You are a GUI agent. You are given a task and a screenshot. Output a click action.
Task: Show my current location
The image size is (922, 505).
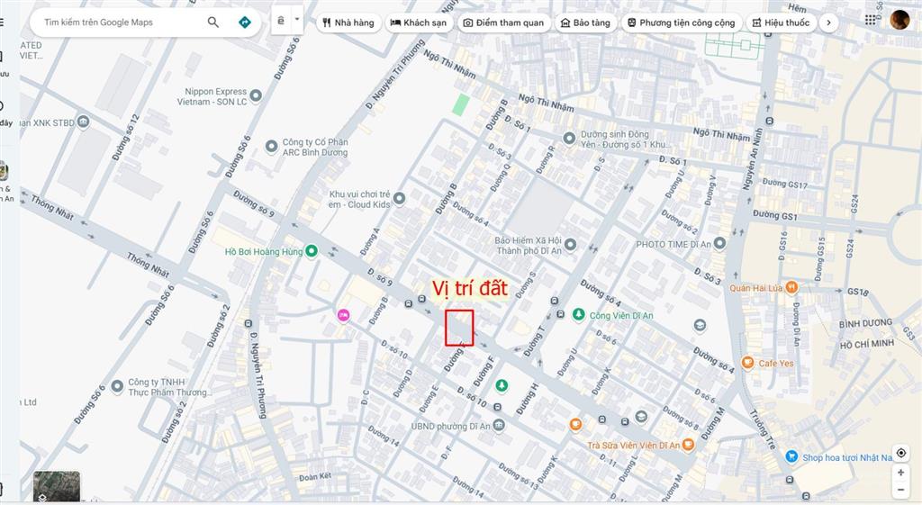[900, 454]
